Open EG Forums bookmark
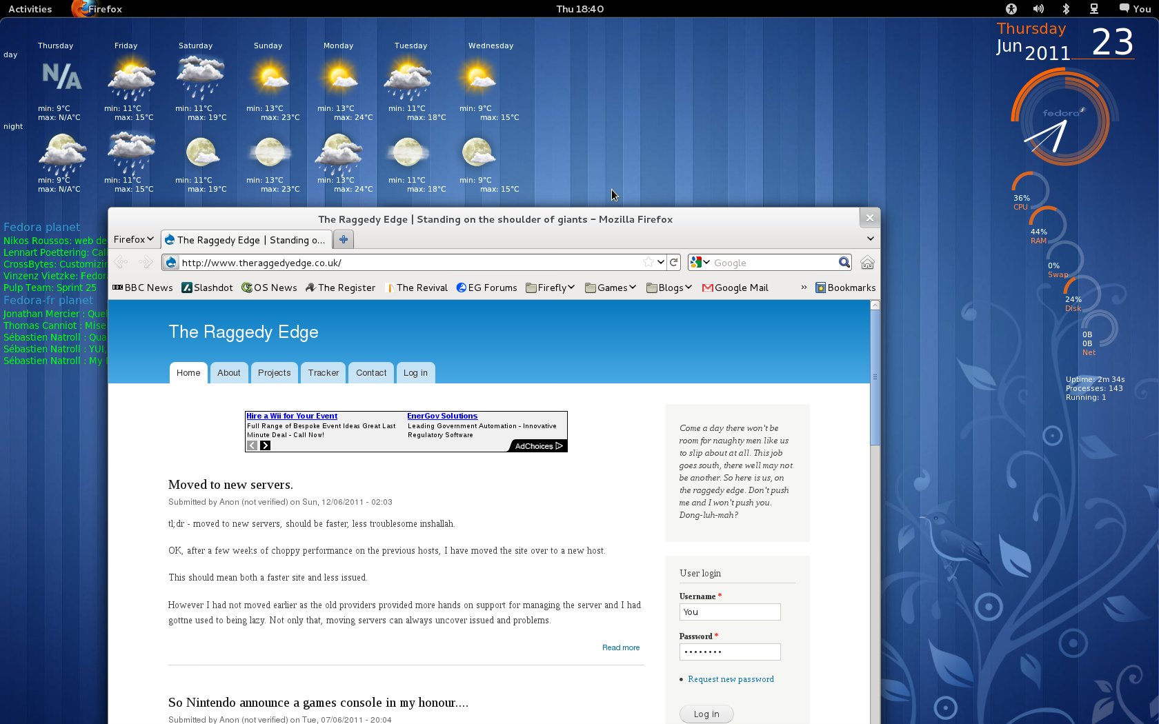1159x724 pixels. click(x=486, y=288)
